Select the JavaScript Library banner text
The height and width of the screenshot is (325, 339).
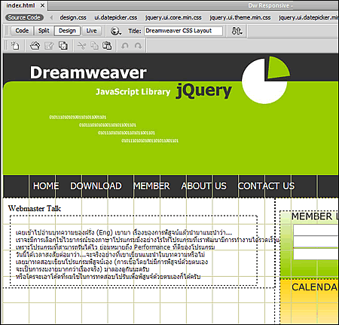pyautogui.click(x=133, y=92)
